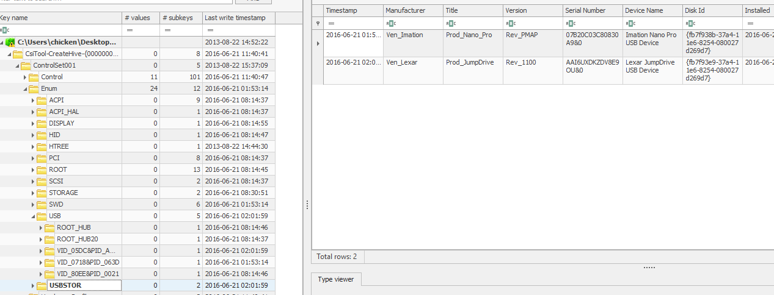
Task: Sort by Device Name column header
Action: coord(652,10)
